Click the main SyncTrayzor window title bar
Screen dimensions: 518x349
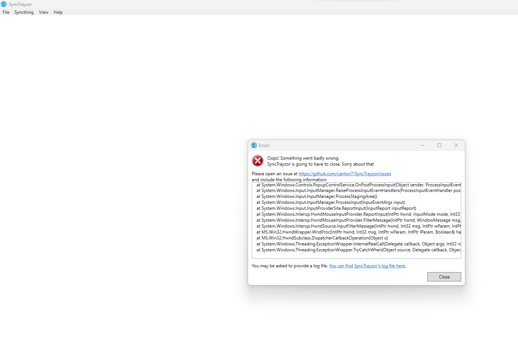point(149,4)
